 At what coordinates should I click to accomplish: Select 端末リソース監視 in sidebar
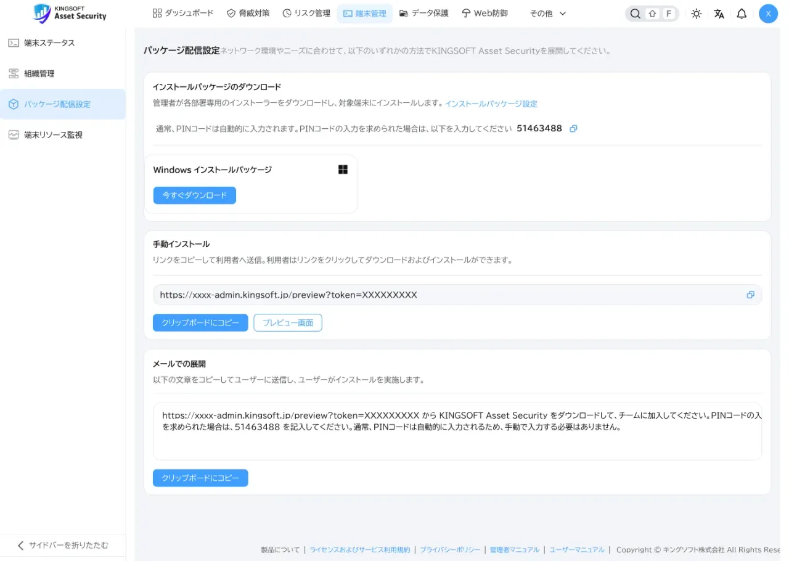click(x=63, y=134)
